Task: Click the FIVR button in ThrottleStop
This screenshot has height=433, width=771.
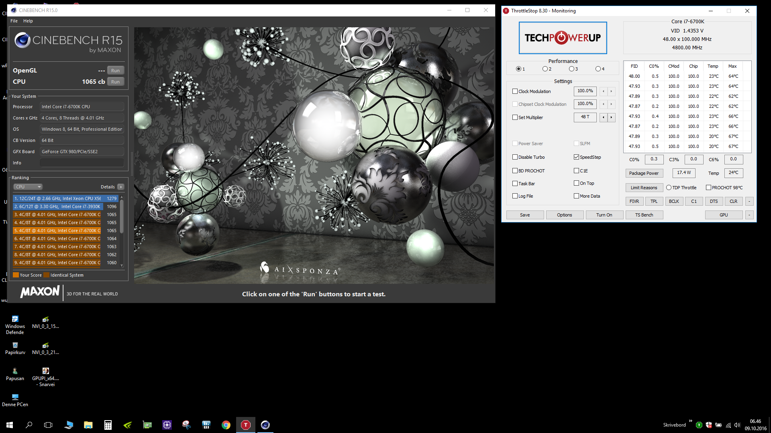Action: click(x=634, y=201)
